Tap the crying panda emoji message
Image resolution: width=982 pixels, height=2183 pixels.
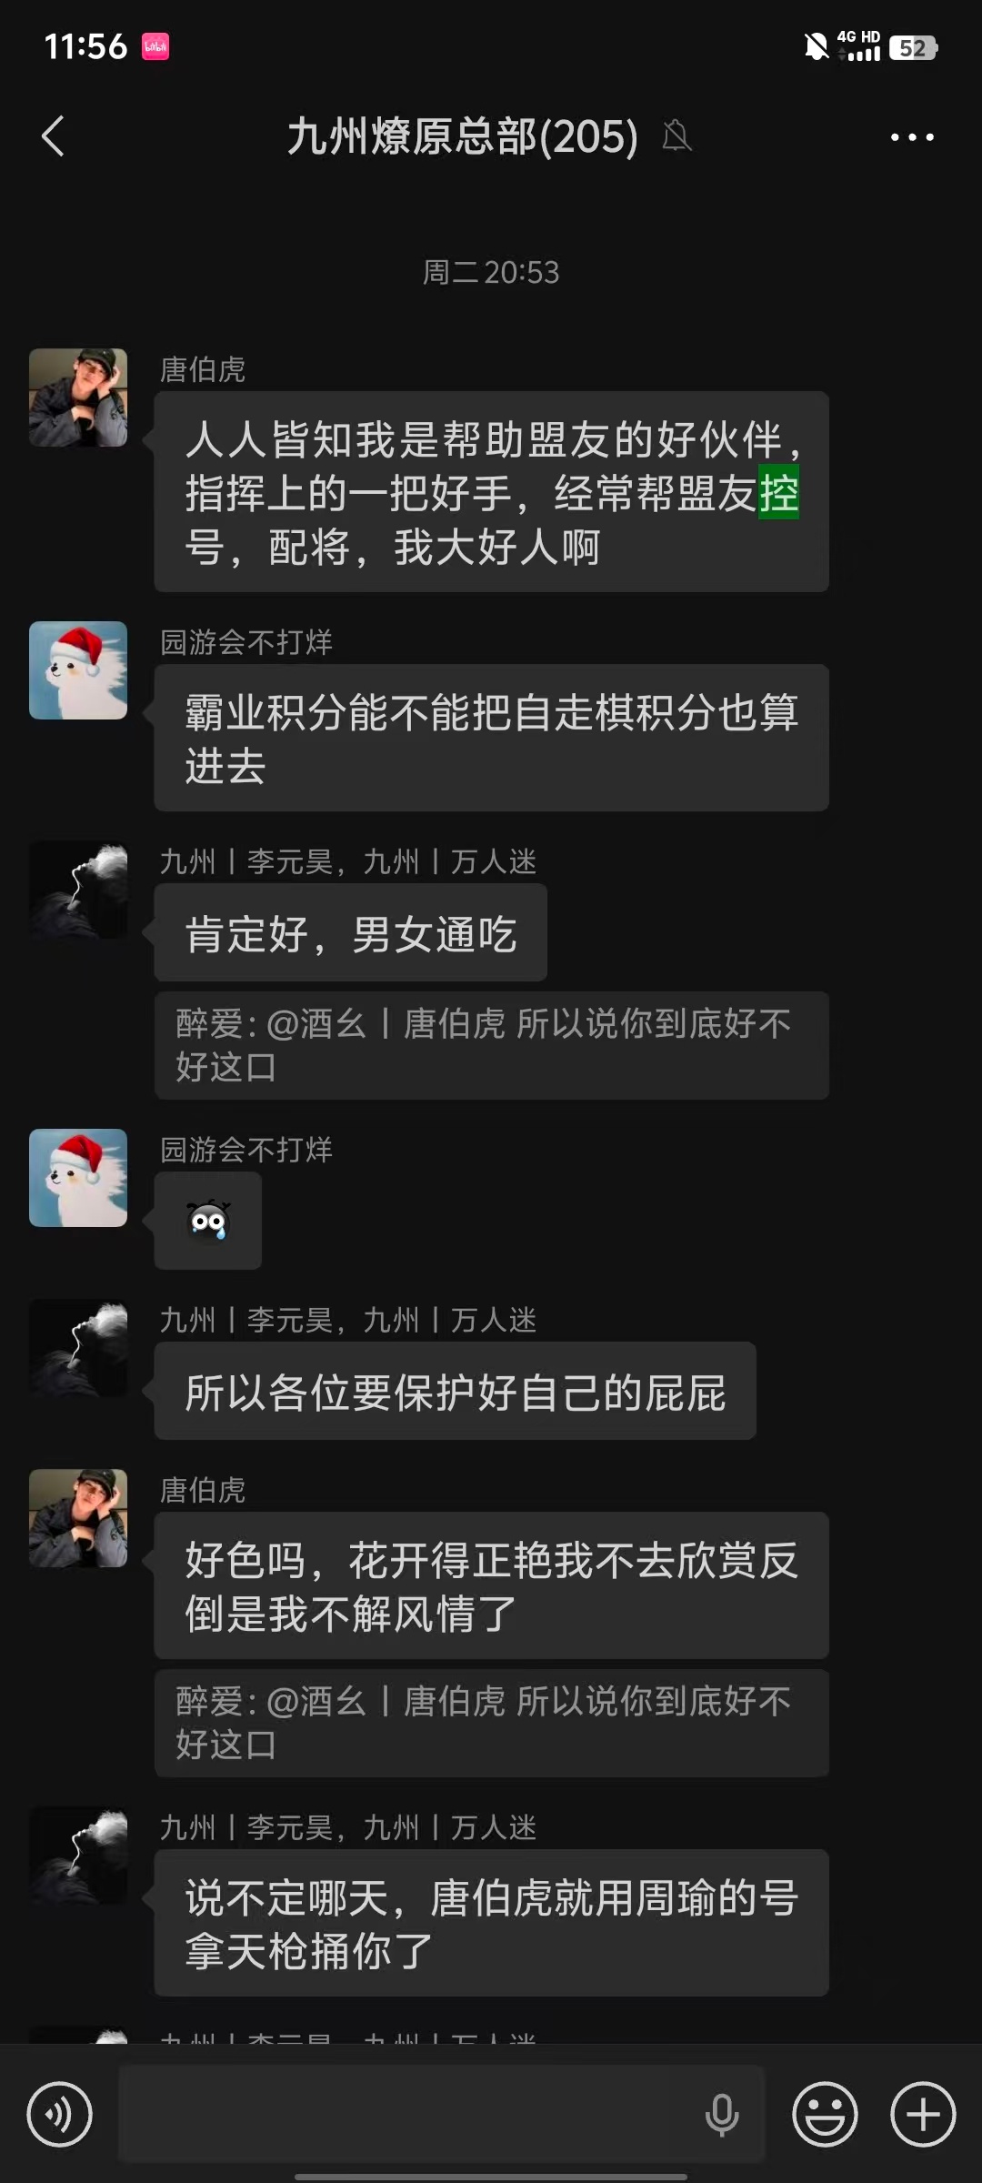pos(208,1221)
